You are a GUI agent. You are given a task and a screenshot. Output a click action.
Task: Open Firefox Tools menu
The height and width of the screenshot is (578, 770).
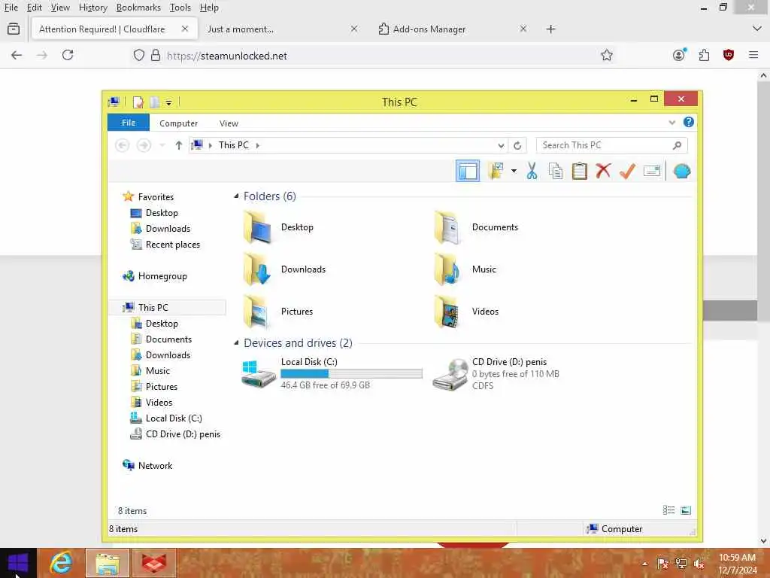point(180,8)
